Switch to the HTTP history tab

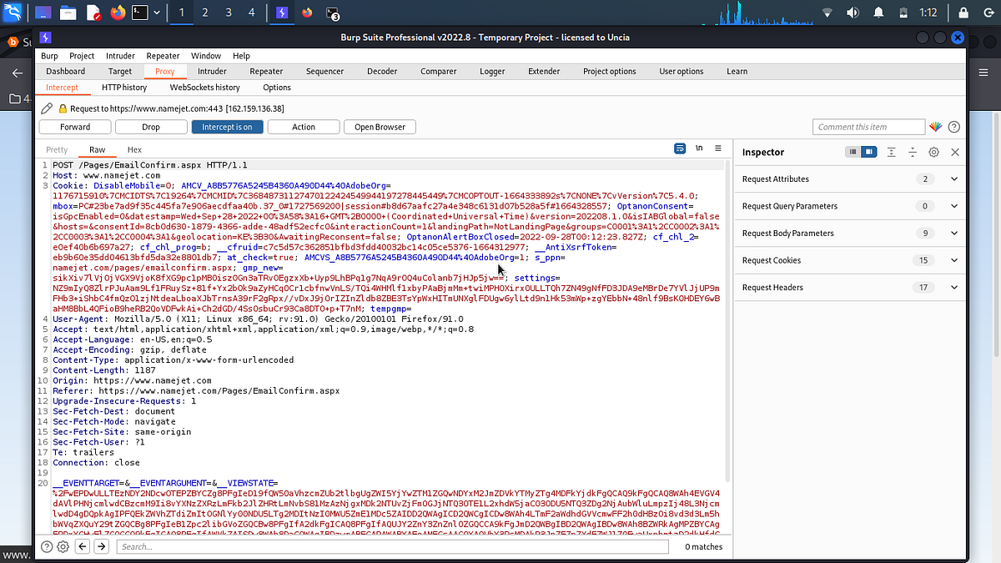124,87
